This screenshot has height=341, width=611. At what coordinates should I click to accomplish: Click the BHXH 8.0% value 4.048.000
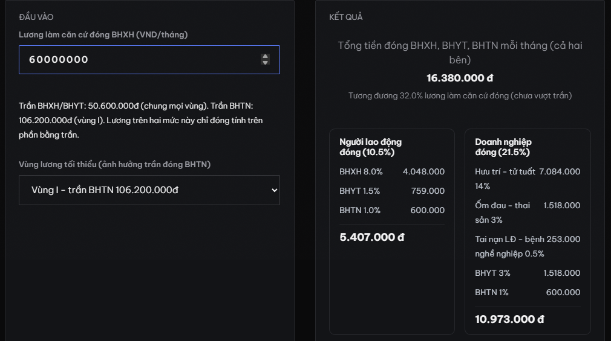click(423, 171)
